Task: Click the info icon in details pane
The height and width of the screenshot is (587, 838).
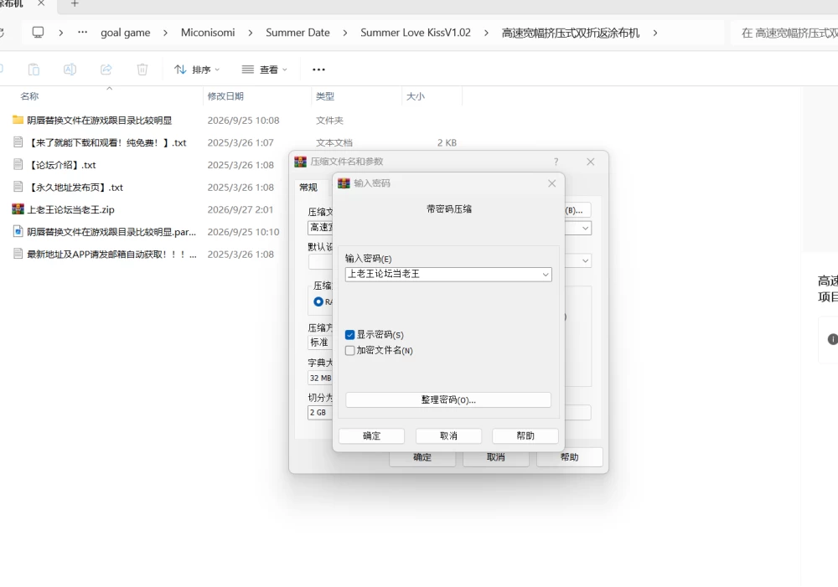Action: pyautogui.click(x=833, y=339)
